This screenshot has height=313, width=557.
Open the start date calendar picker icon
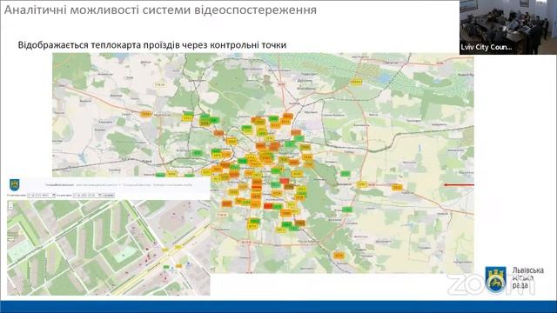(54, 195)
